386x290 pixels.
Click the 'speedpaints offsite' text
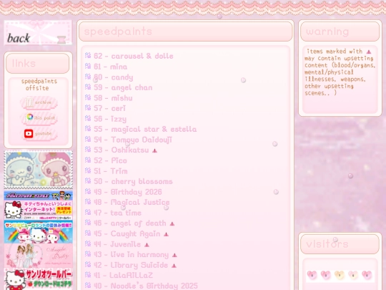pyautogui.click(x=39, y=84)
